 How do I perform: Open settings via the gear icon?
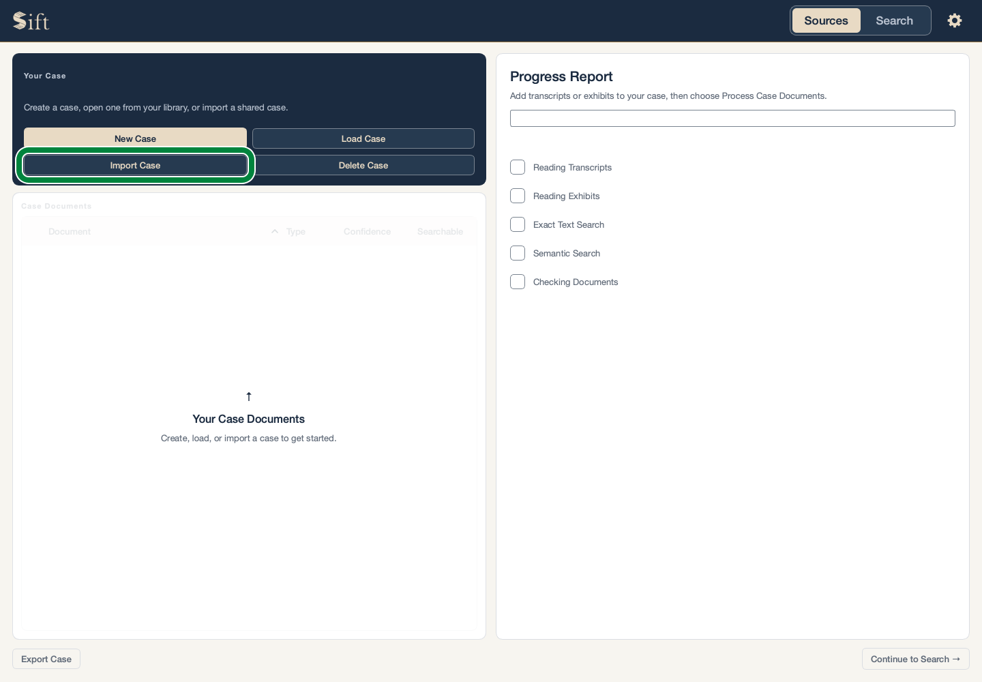coord(955,20)
